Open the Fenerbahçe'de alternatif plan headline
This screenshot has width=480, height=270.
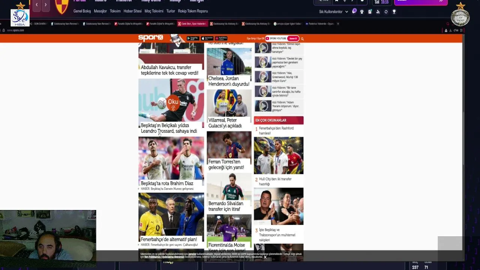[x=169, y=239]
